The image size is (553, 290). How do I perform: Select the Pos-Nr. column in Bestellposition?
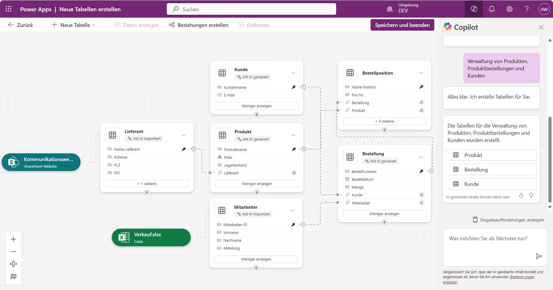(x=384, y=95)
